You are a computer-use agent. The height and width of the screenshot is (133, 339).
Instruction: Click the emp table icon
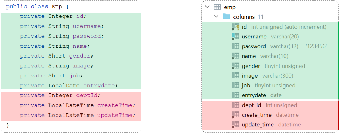217,7
